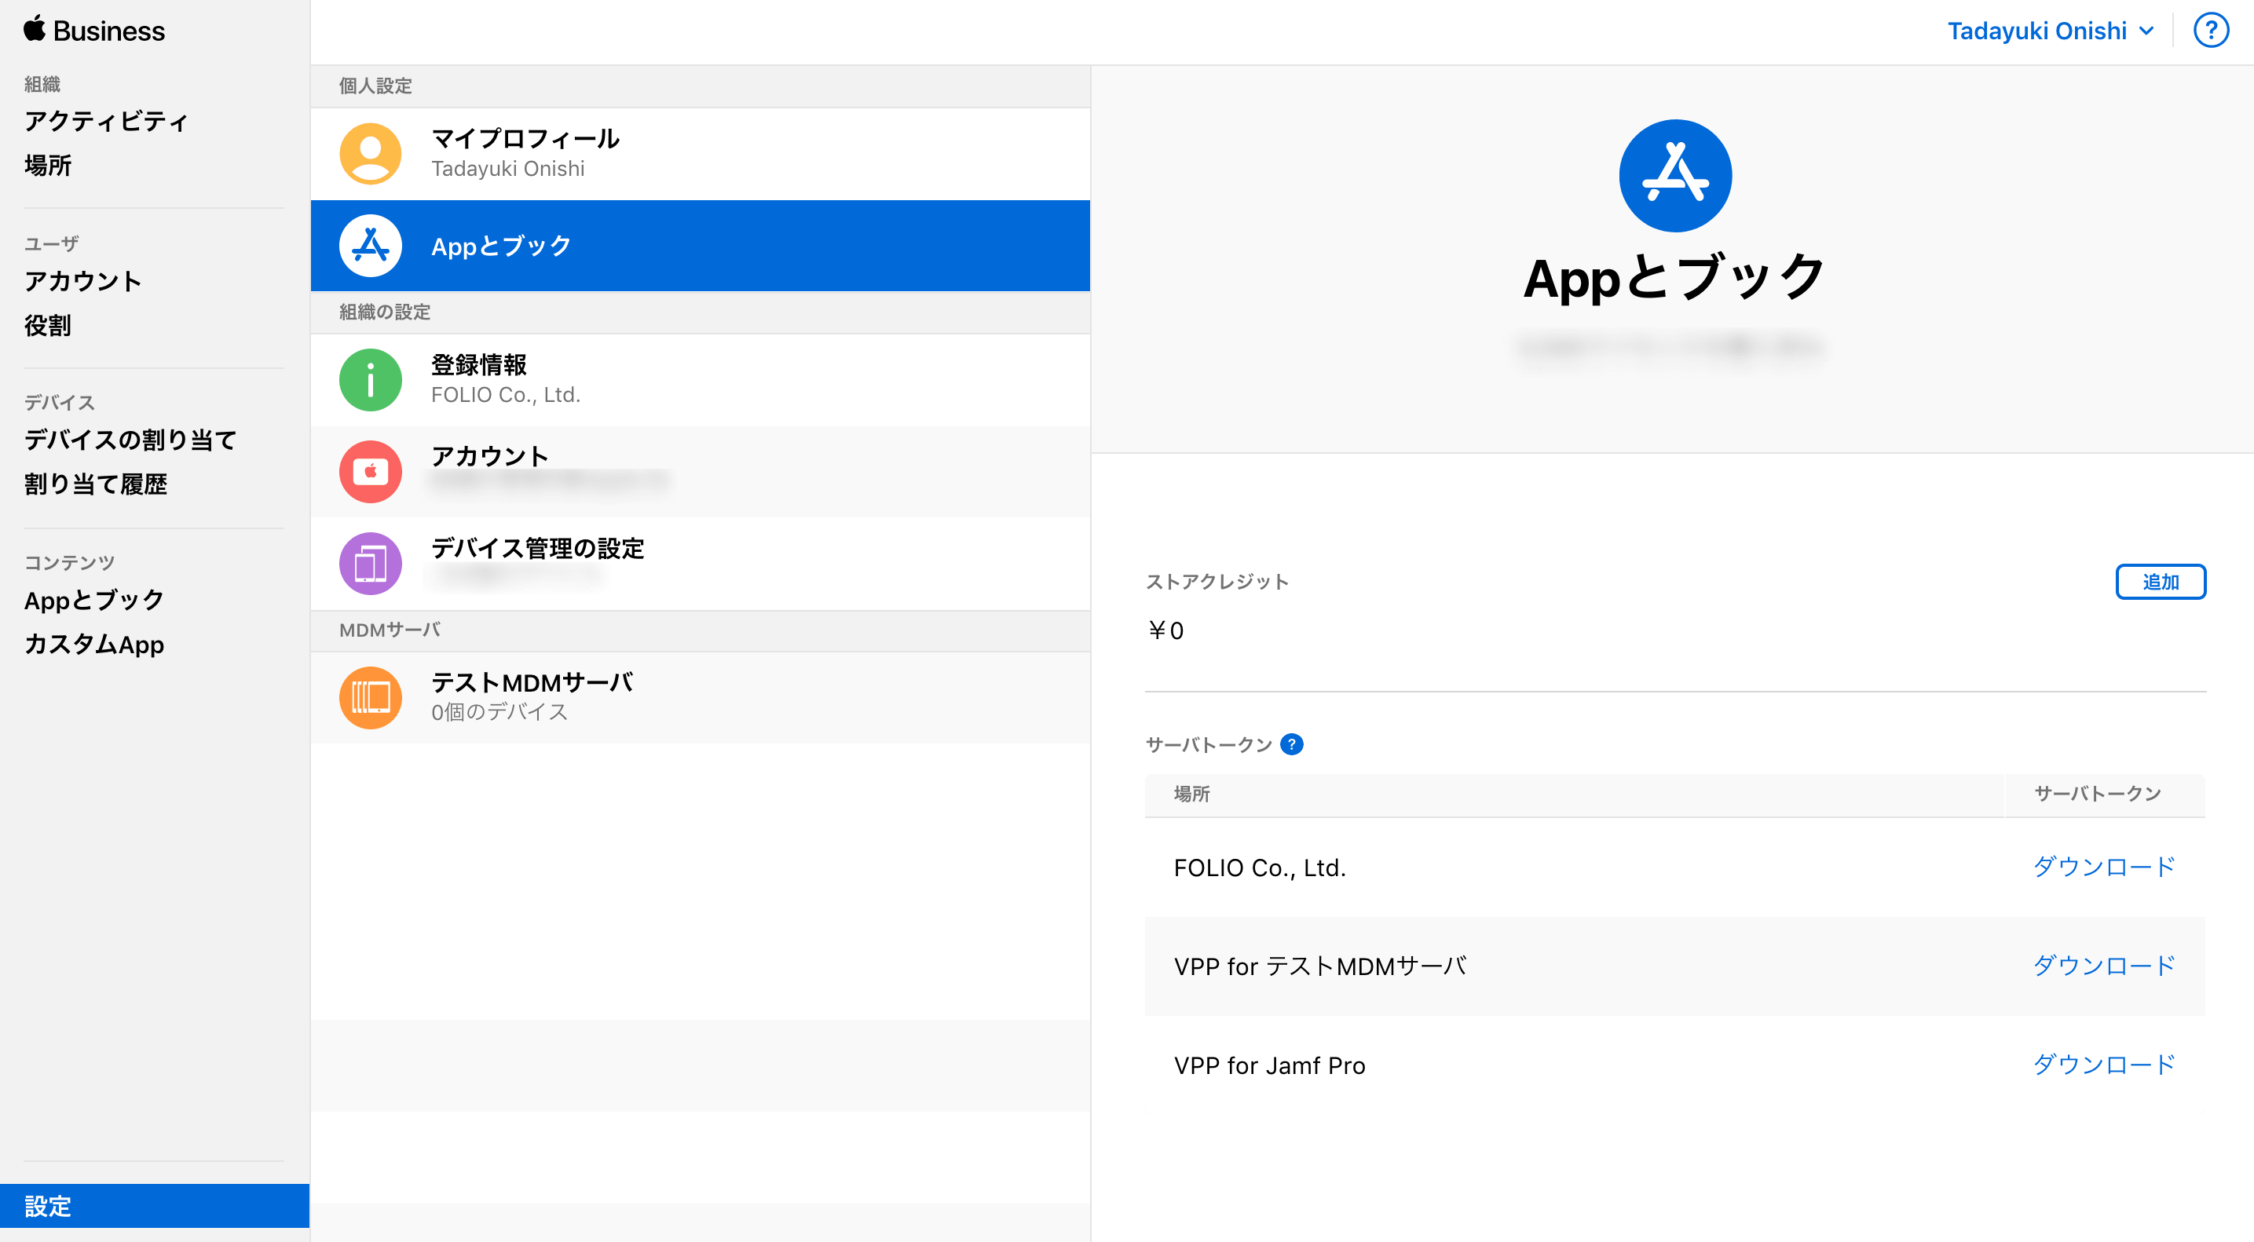The width and height of the screenshot is (2254, 1242).
Task: Click the orange My Profile avatar icon
Action: tap(370, 154)
